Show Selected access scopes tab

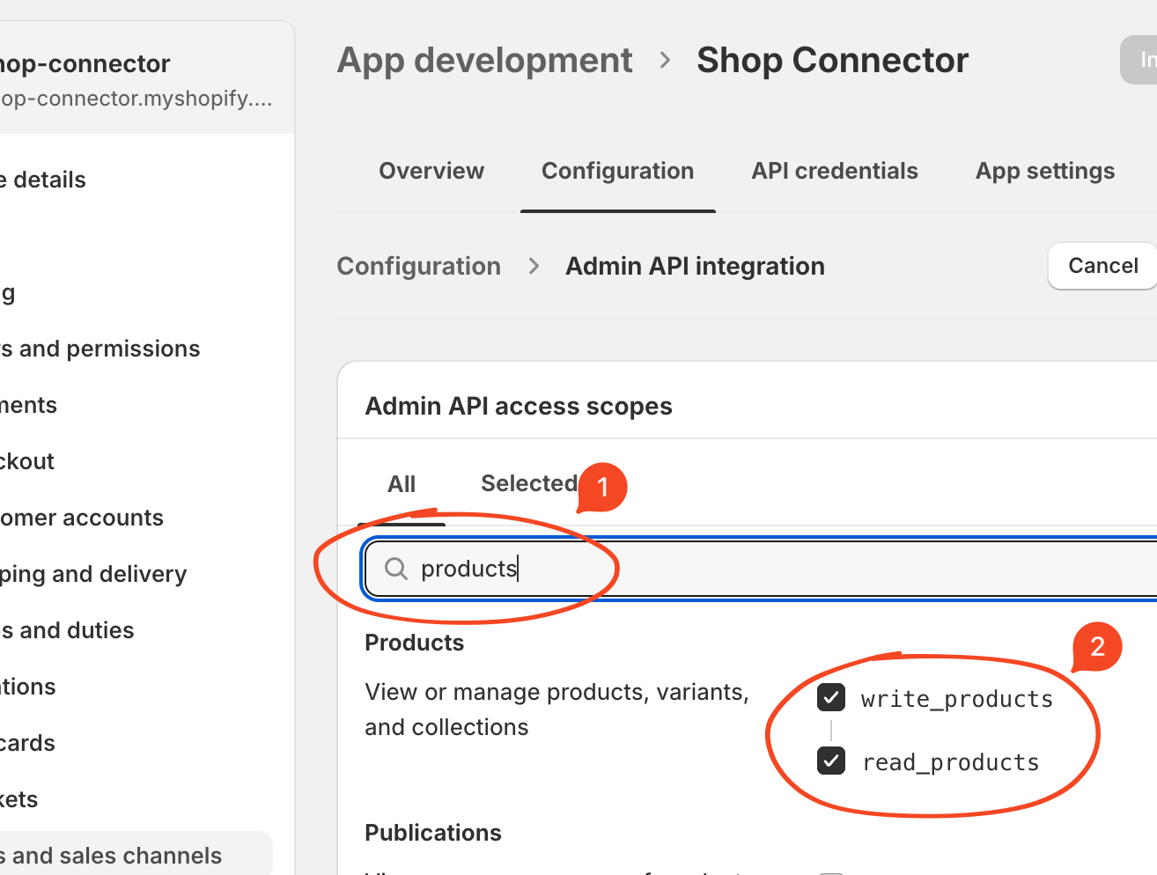click(x=528, y=483)
